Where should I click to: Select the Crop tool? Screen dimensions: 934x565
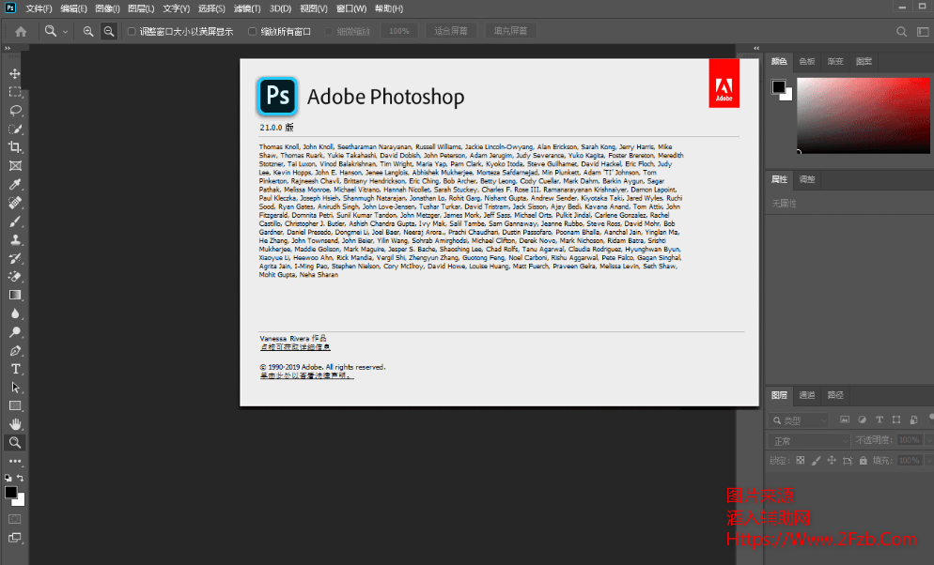pyautogui.click(x=15, y=147)
